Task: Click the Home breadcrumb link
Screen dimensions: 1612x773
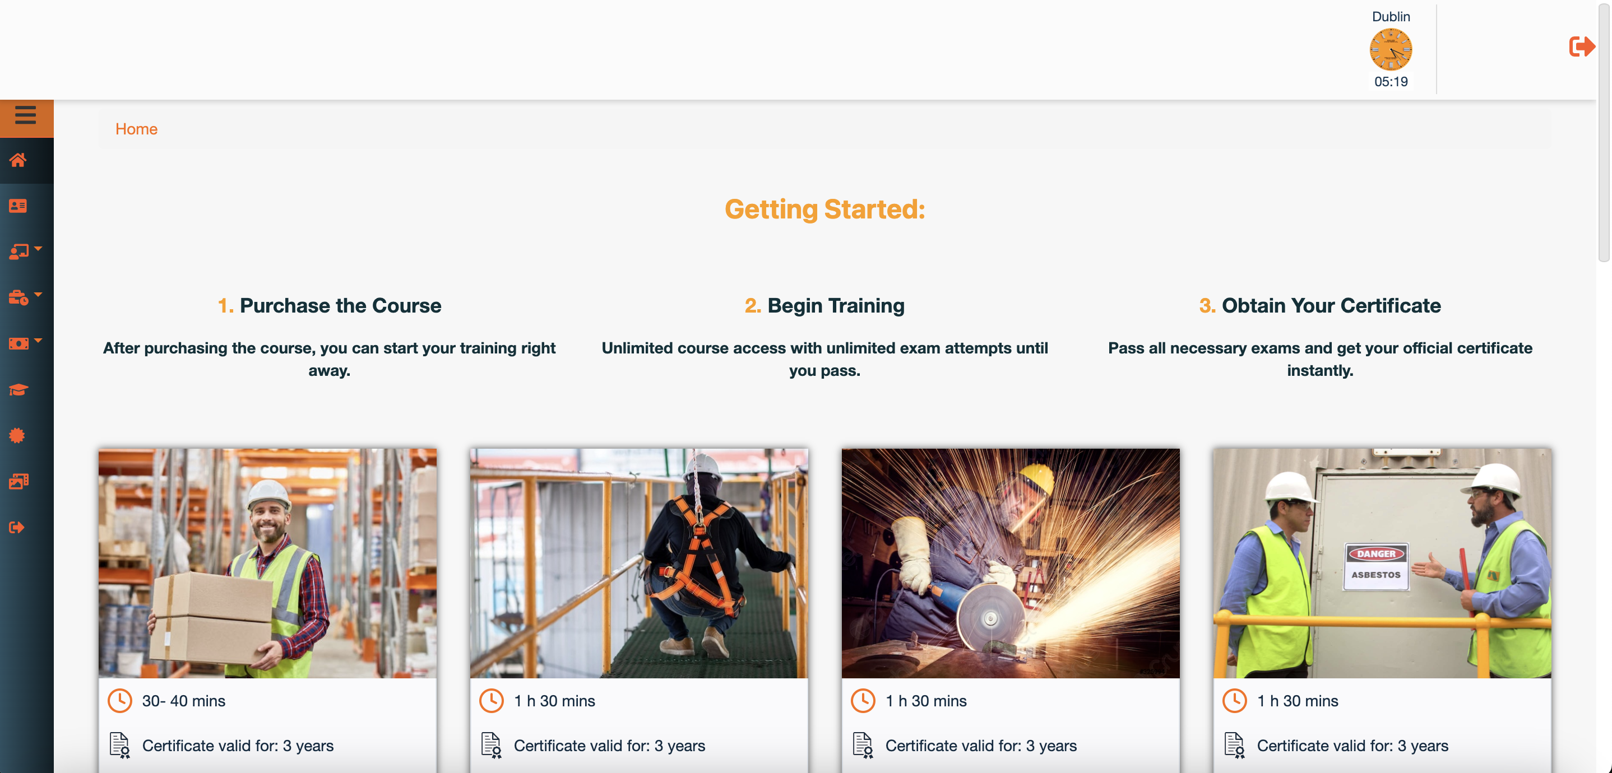Action: pyautogui.click(x=136, y=129)
